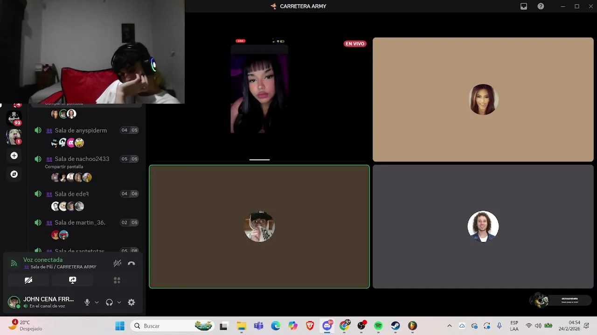The image size is (597, 335).
Task: Open Steam from taskbar
Action: click(396, 326)
